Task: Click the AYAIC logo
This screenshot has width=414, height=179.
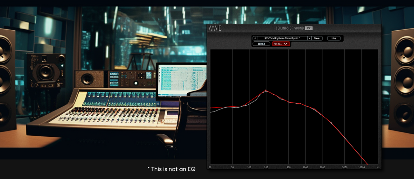Action: point(215,29)
